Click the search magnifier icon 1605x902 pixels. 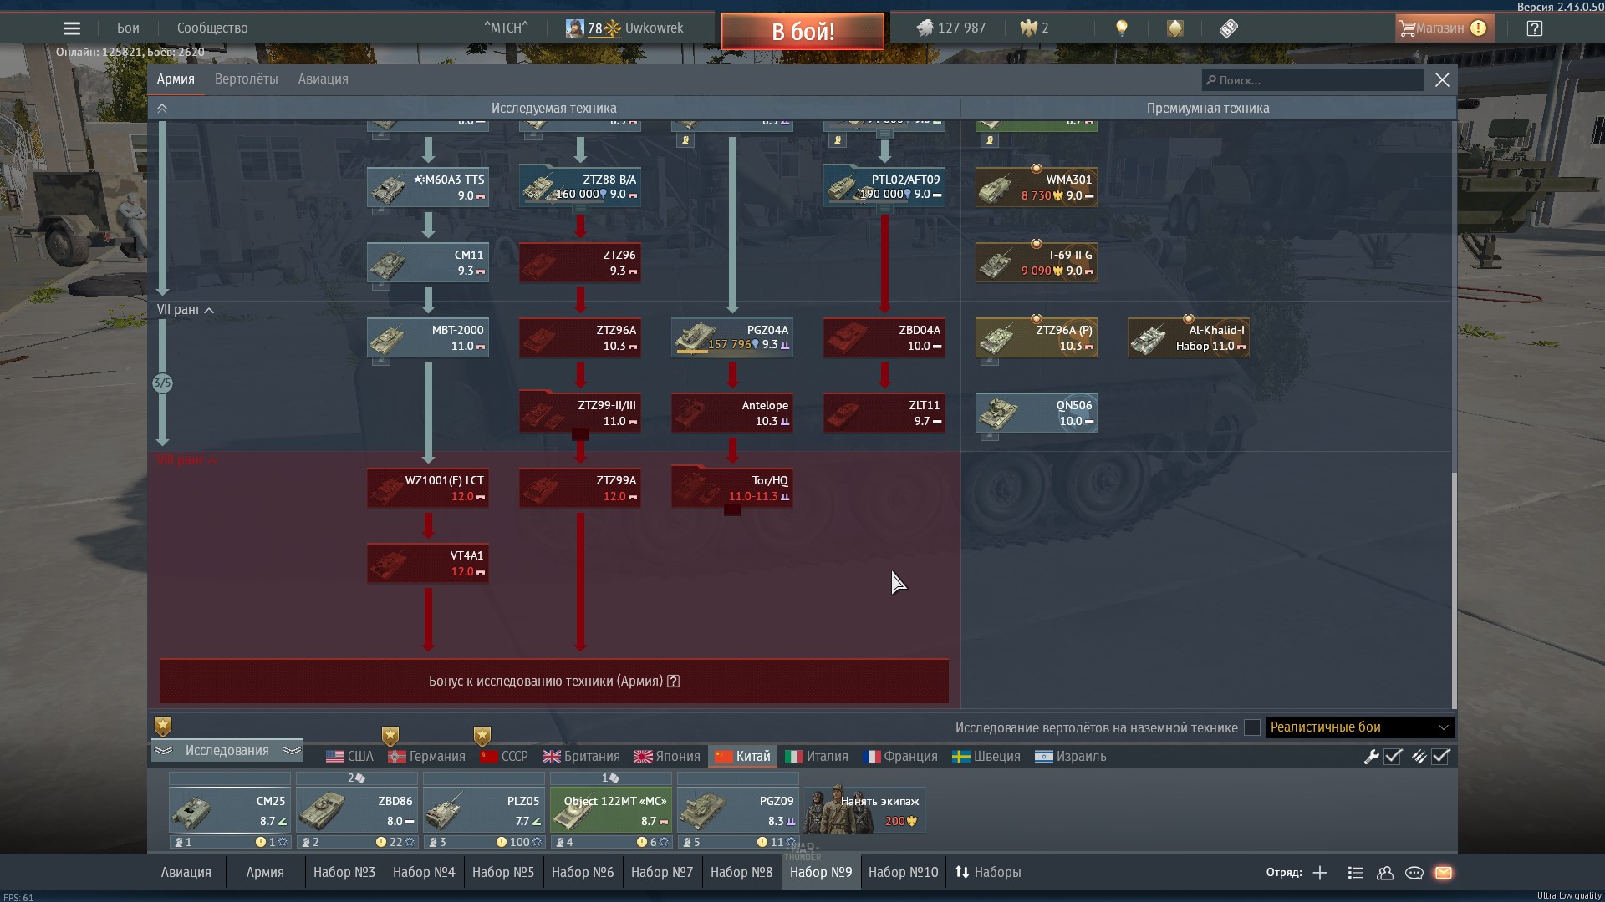1210,80
